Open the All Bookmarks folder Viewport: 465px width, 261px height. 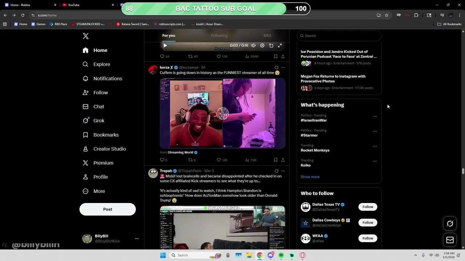[449, 24]
